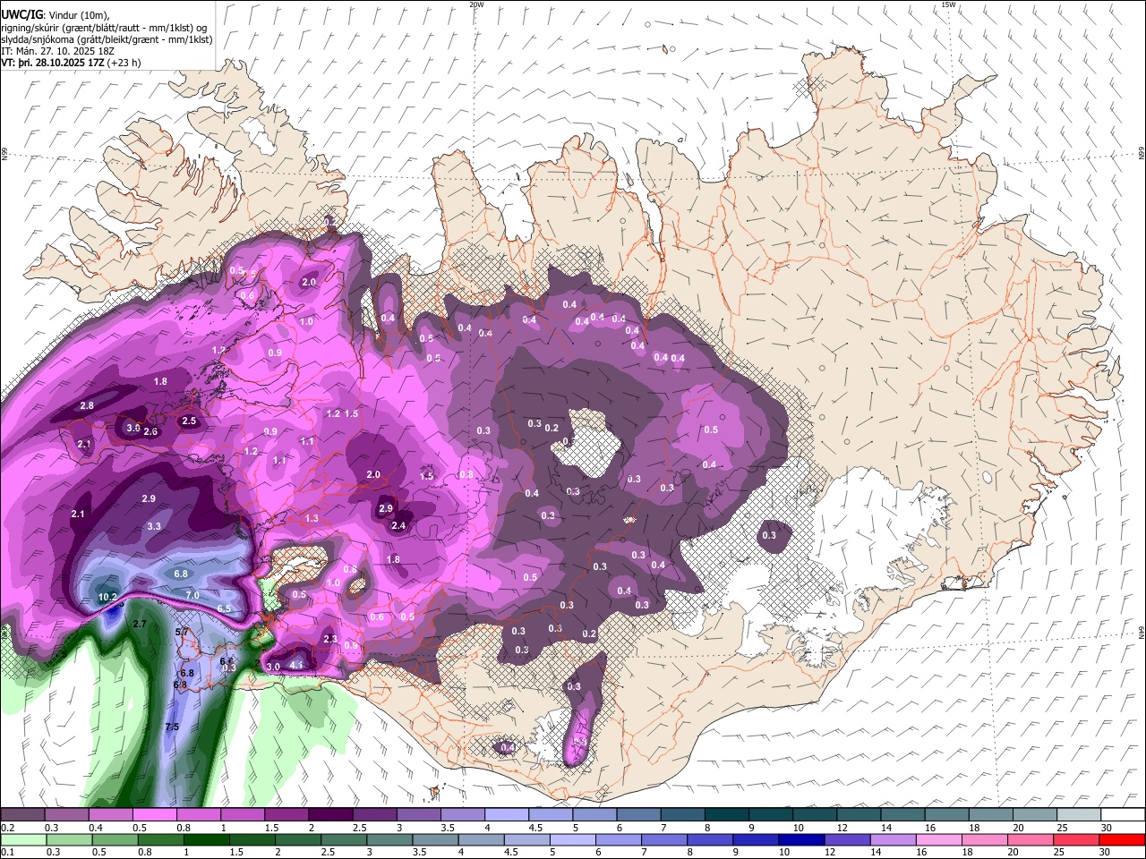Viewport: 1146px width, 859px height.
Task: Select the 2.8 value on the map
Action: (x=87, y=405)
